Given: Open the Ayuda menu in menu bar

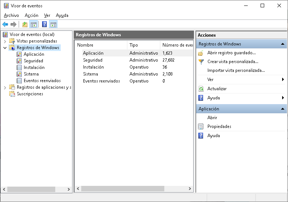Looking at the screenshot, I should pos(62,15).
